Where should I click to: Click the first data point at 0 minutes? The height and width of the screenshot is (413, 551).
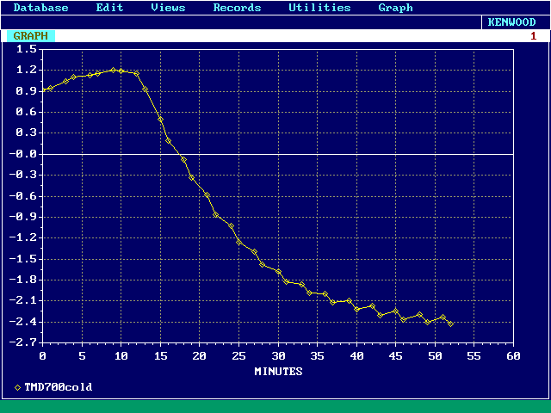pos(43,90)
